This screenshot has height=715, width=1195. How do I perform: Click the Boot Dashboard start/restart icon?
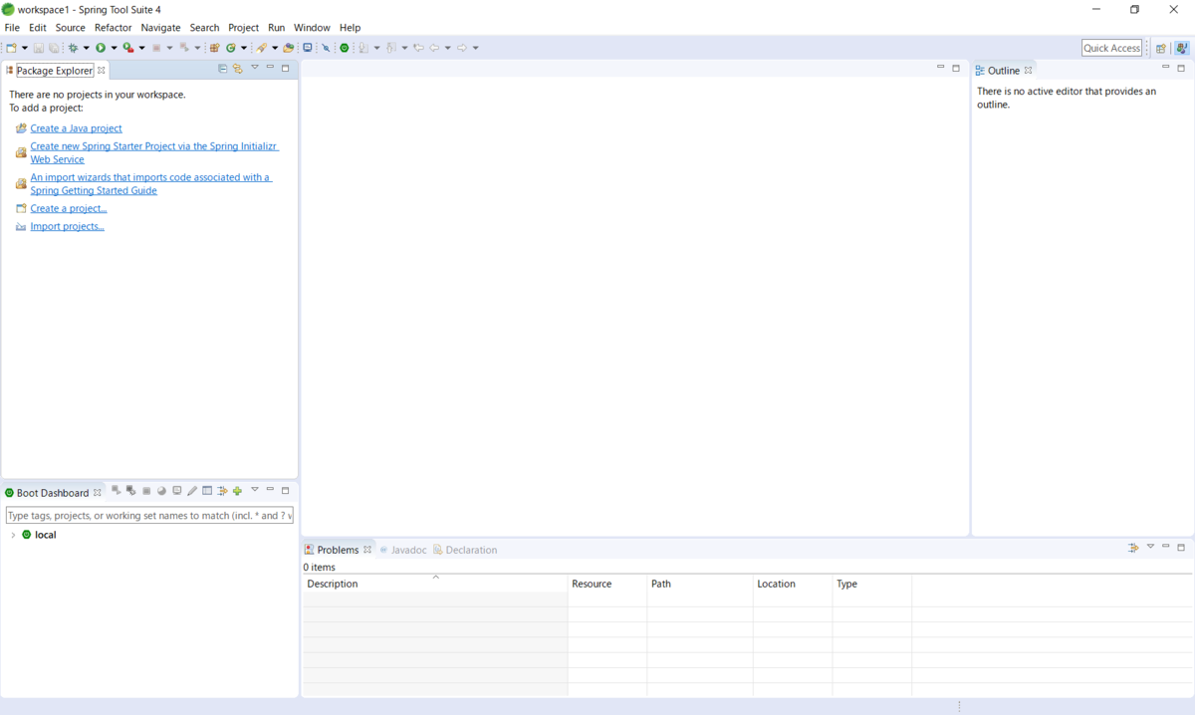coord(117,490)
